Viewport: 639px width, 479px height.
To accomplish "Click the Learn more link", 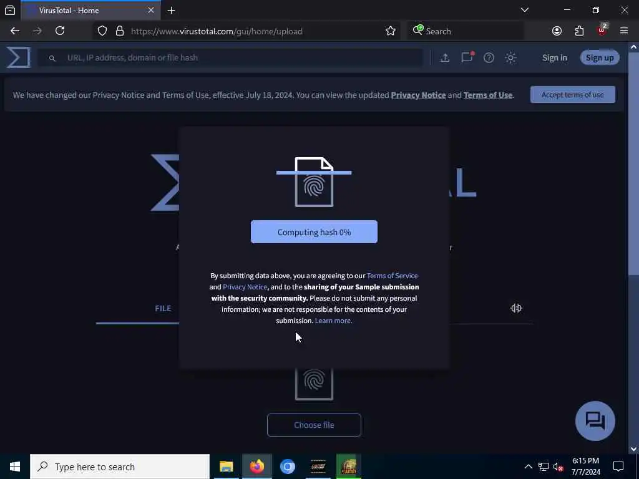I will click(333, 321).
